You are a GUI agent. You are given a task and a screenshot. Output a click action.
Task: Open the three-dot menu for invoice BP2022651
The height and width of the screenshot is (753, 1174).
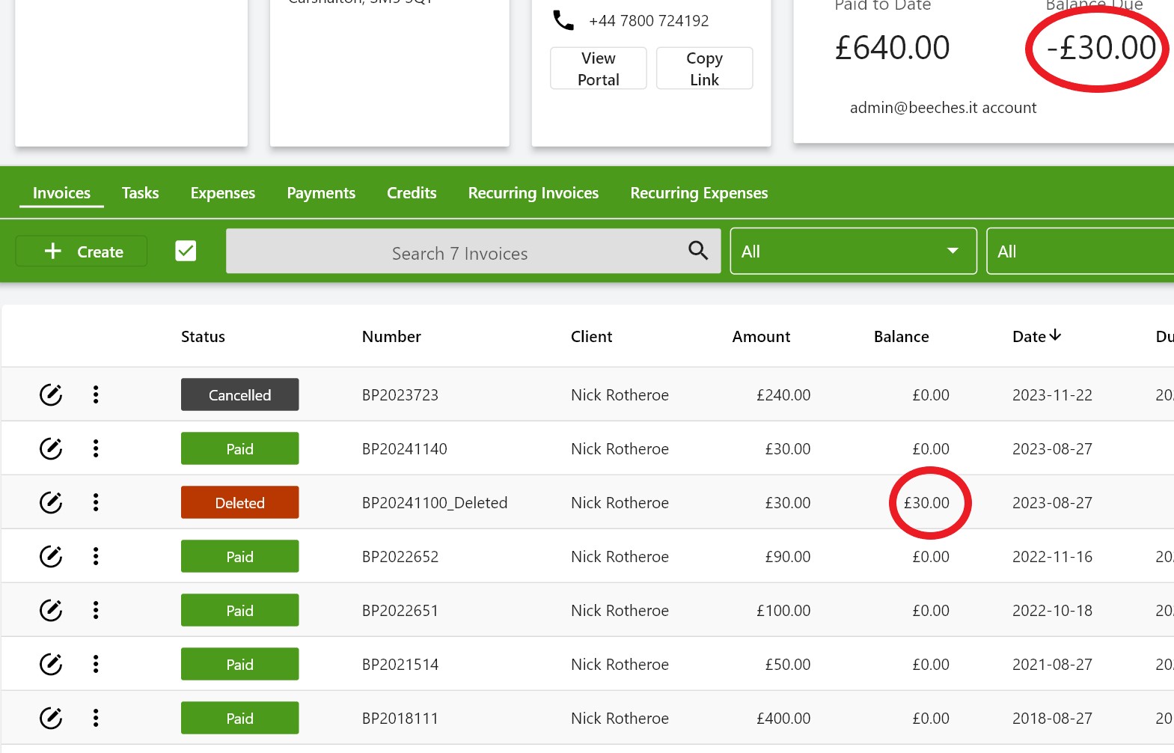pos(96,610)
